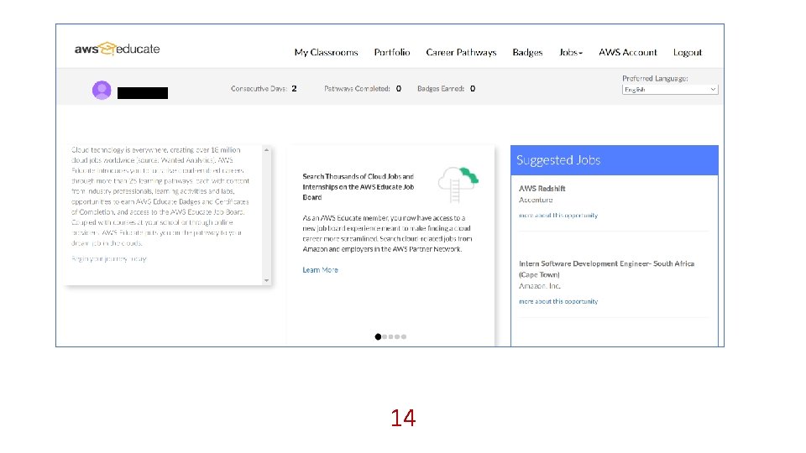
Task: Click the Badges Earned counter
Action: click(x=446, y=89)
